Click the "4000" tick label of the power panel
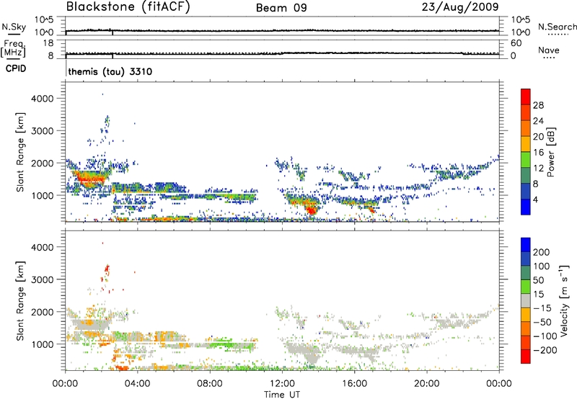This screenshot has height=399, width=577. [x=42, y=99]
